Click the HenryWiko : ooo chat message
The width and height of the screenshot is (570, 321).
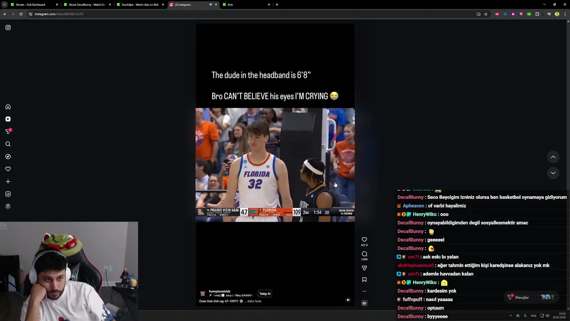coord(422,214)
